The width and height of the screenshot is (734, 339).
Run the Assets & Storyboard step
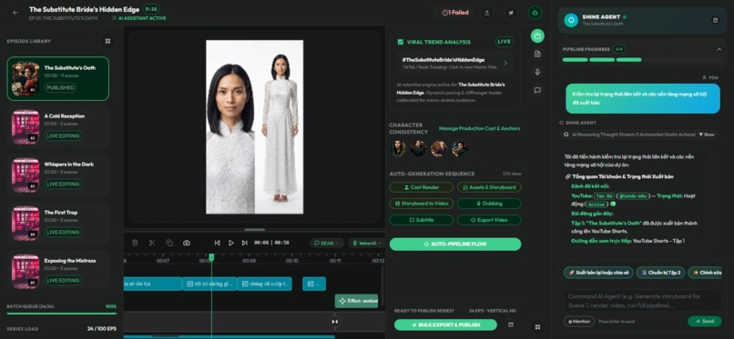[489, 187]
